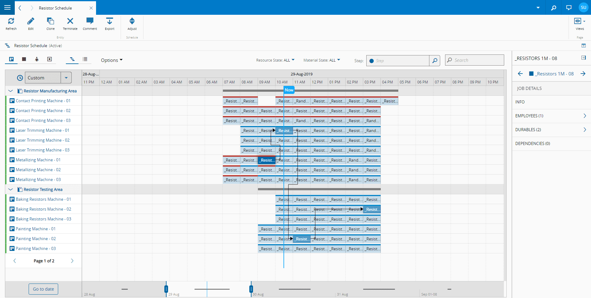Terminate the schedule with X icon
This screenshot has width=591, height=298.
pyautogui.click(x=70, y=21)
